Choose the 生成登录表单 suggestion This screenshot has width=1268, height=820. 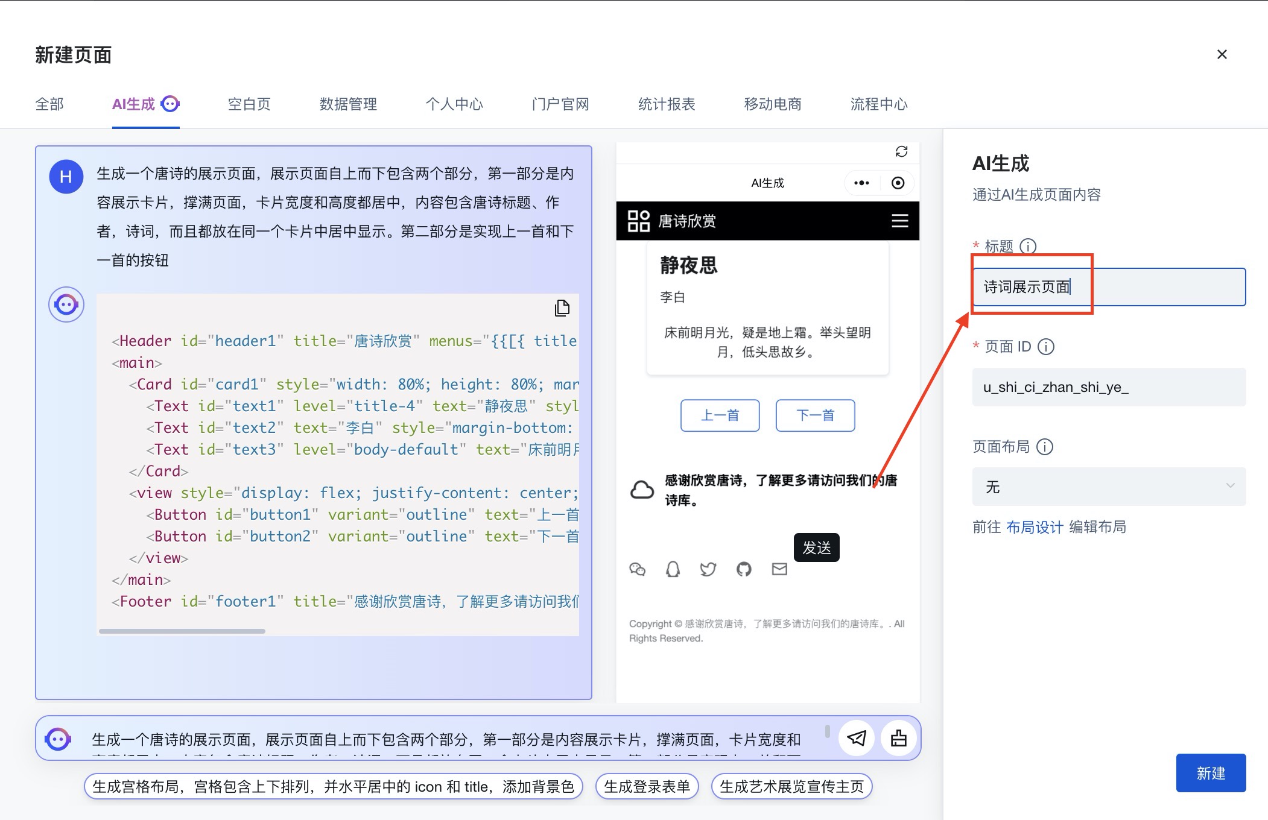point(647,787)
